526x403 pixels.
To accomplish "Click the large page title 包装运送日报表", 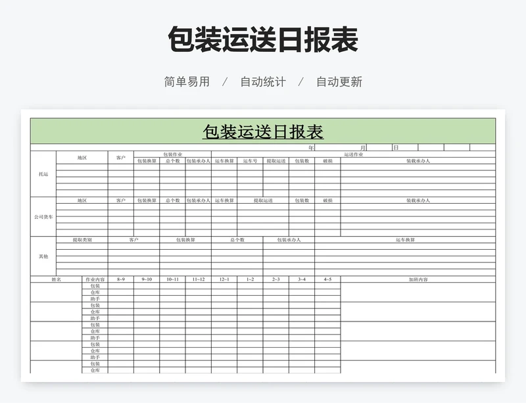I will (x=263, y=39).
